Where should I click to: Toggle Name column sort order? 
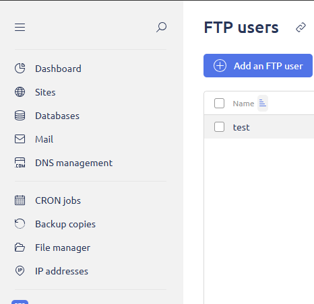tap(263, 104)
